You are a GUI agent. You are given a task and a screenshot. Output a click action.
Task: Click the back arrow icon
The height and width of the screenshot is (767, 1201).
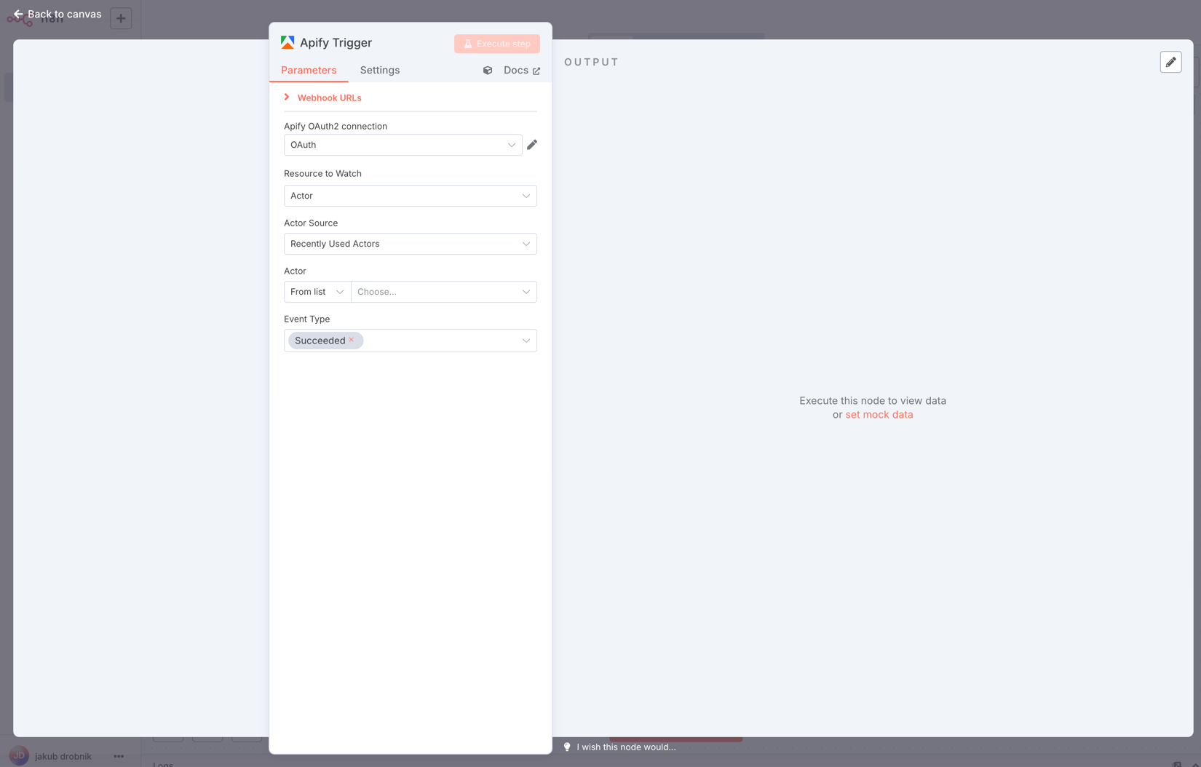tap(18, 14)
